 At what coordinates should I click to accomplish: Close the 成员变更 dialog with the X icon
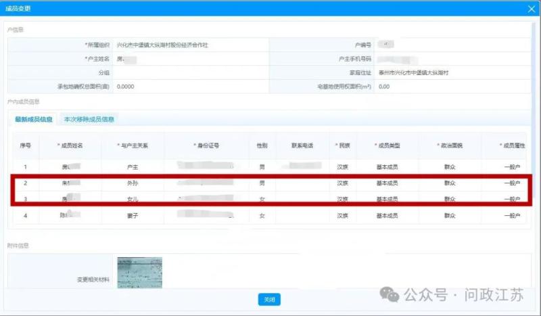pos(531,9)
